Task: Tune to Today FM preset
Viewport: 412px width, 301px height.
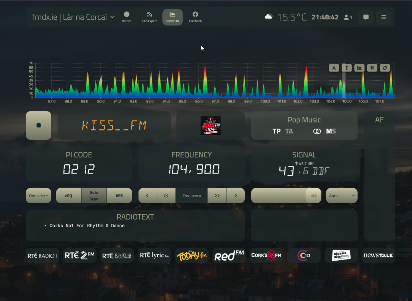Action: pyautogui.click(x=192, y=255)
